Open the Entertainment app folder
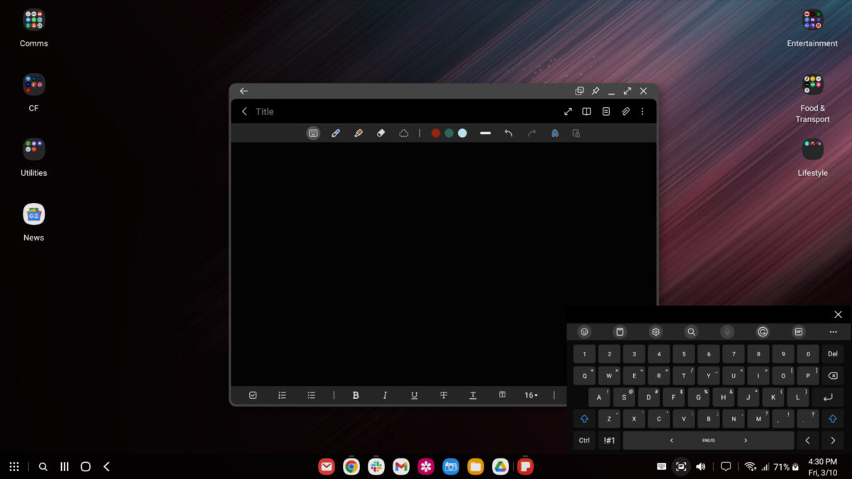This screenshot has height=479, width=852. click(812, 19)
